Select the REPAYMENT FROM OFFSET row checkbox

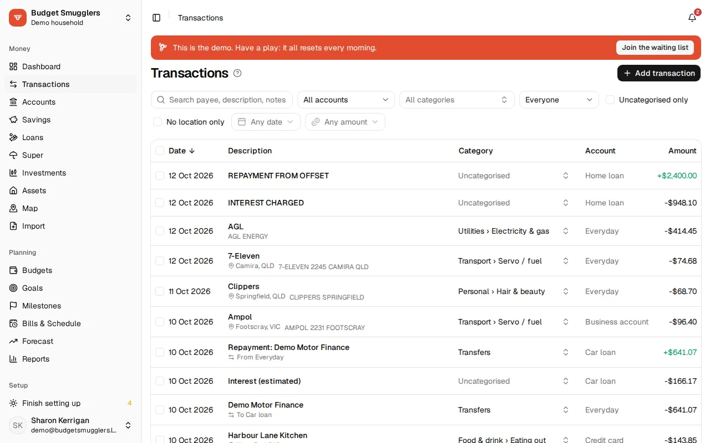[160, 176]
